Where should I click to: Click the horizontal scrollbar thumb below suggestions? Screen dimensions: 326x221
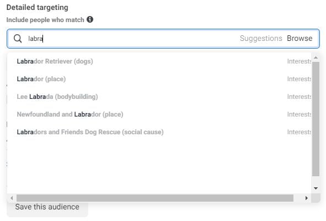pos(155,198)
